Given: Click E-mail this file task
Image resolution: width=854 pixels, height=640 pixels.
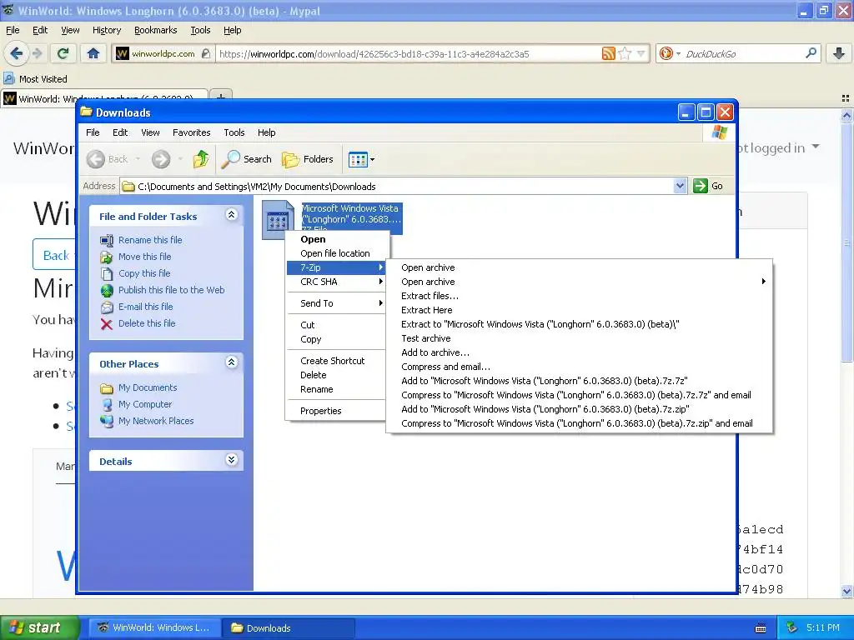Looking at the screenshot, I should coord(145,307).
